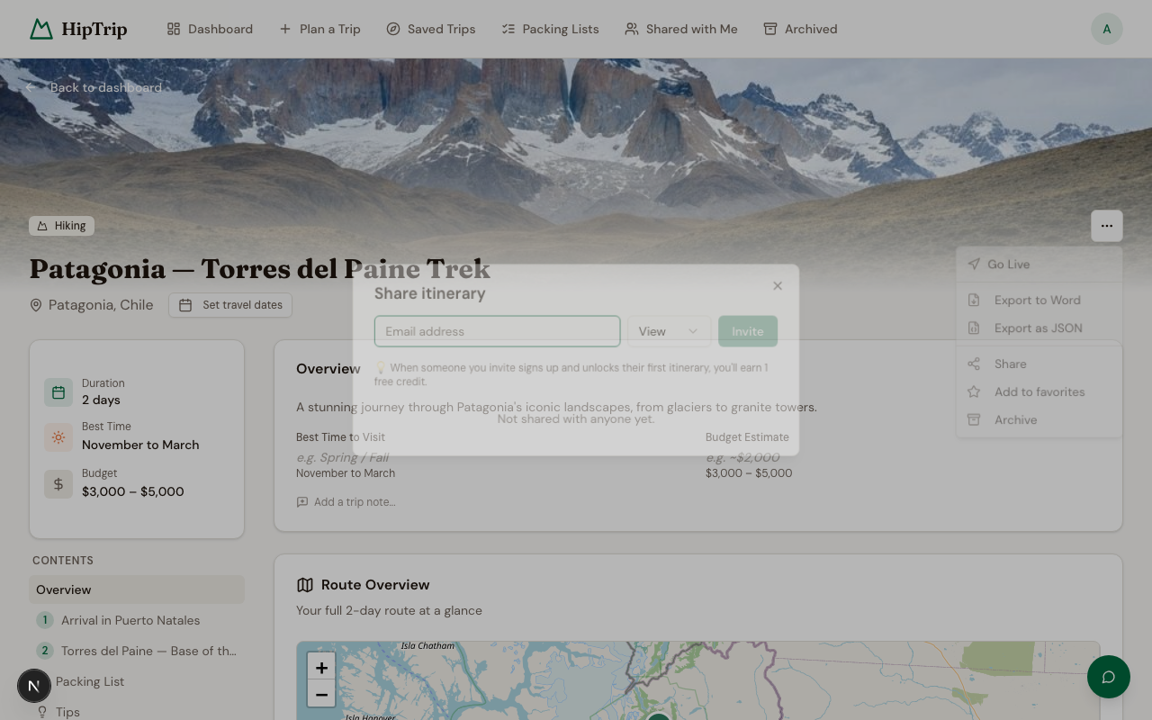Click the Export as JSON file icon

[974, 328]
